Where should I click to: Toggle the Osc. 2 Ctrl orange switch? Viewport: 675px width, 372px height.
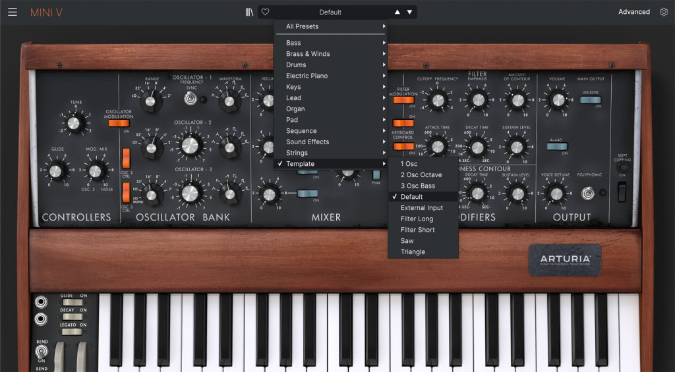click(126, 159)
